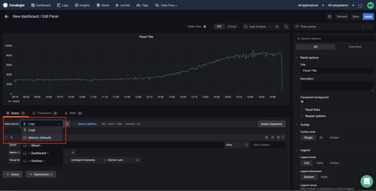Open the All options tab

pyautogui.click(x=315, y=47)
